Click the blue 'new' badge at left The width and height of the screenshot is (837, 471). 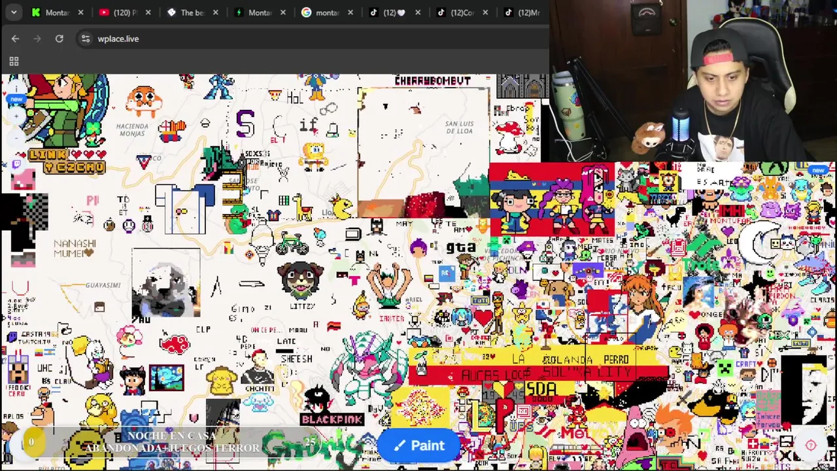16,99
